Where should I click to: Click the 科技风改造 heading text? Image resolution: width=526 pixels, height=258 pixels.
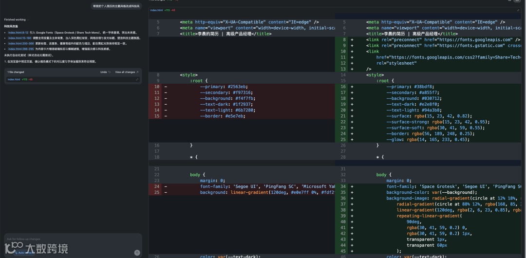tap(11, 26)
